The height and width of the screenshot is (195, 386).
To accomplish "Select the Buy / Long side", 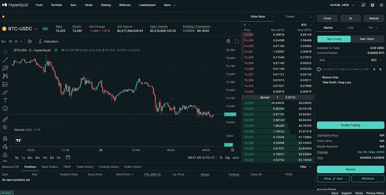I will (x=334, y=39).
